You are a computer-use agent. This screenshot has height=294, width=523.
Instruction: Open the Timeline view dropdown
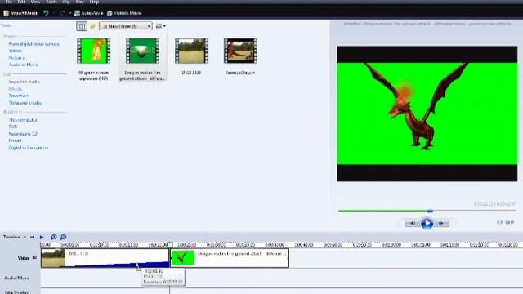[15, 237]
